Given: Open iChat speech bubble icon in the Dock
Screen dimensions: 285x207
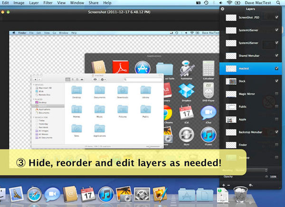Looking at the screenshot, I should tap(52, 195).
